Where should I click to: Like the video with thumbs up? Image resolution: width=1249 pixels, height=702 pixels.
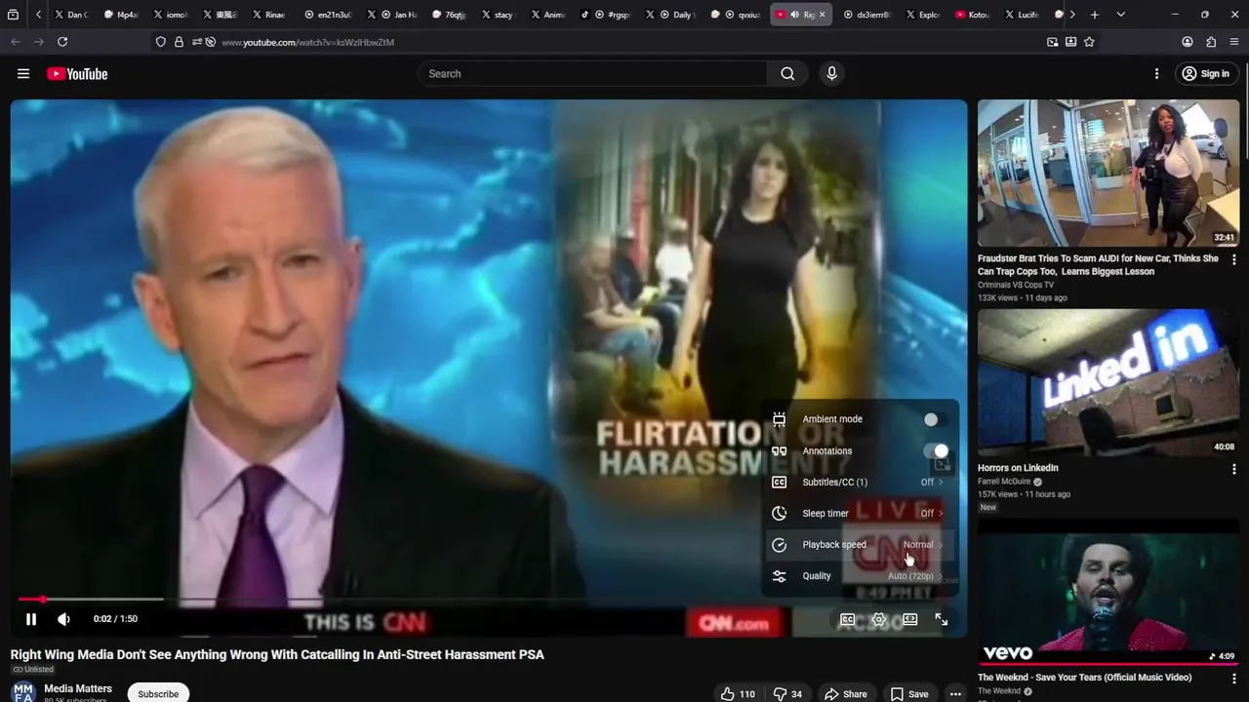pyautogui.click(x=738, y=694)
